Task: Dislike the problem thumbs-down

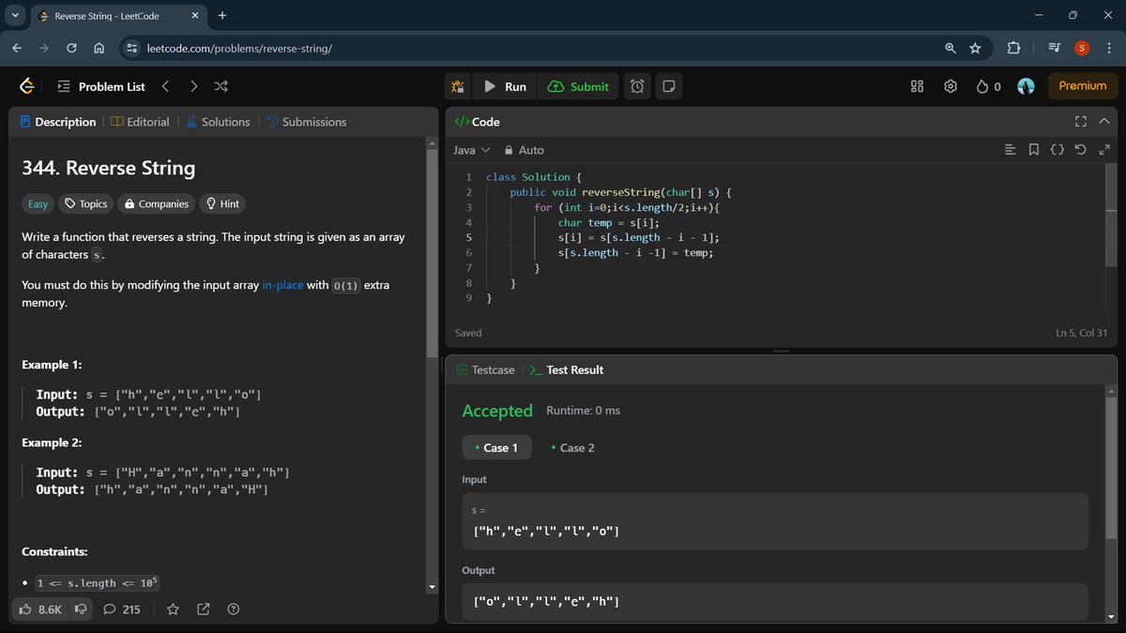Action: pos(81,610)
